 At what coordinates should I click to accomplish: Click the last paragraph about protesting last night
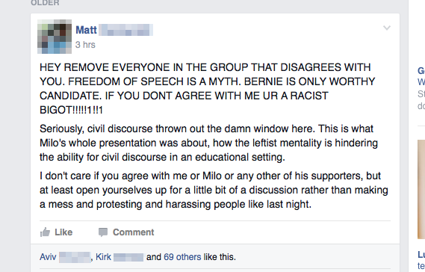pyautogui.click(x=214, y=190)
